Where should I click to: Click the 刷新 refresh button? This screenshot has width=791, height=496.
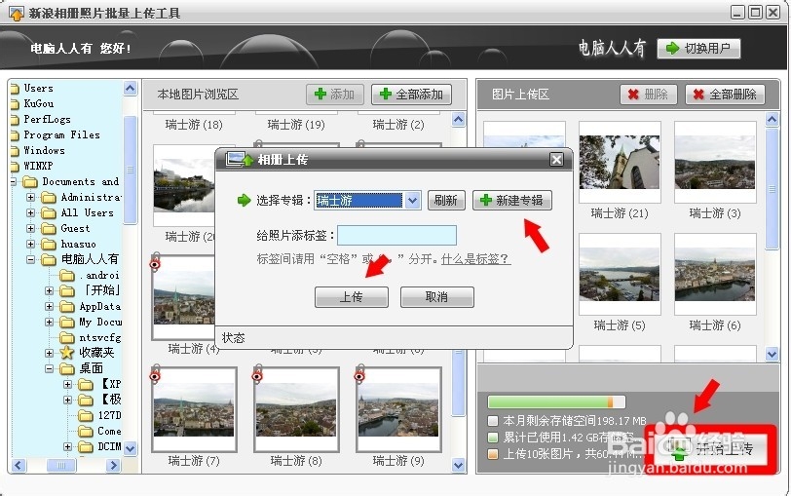pyautogui.click(x=446, y=201)
